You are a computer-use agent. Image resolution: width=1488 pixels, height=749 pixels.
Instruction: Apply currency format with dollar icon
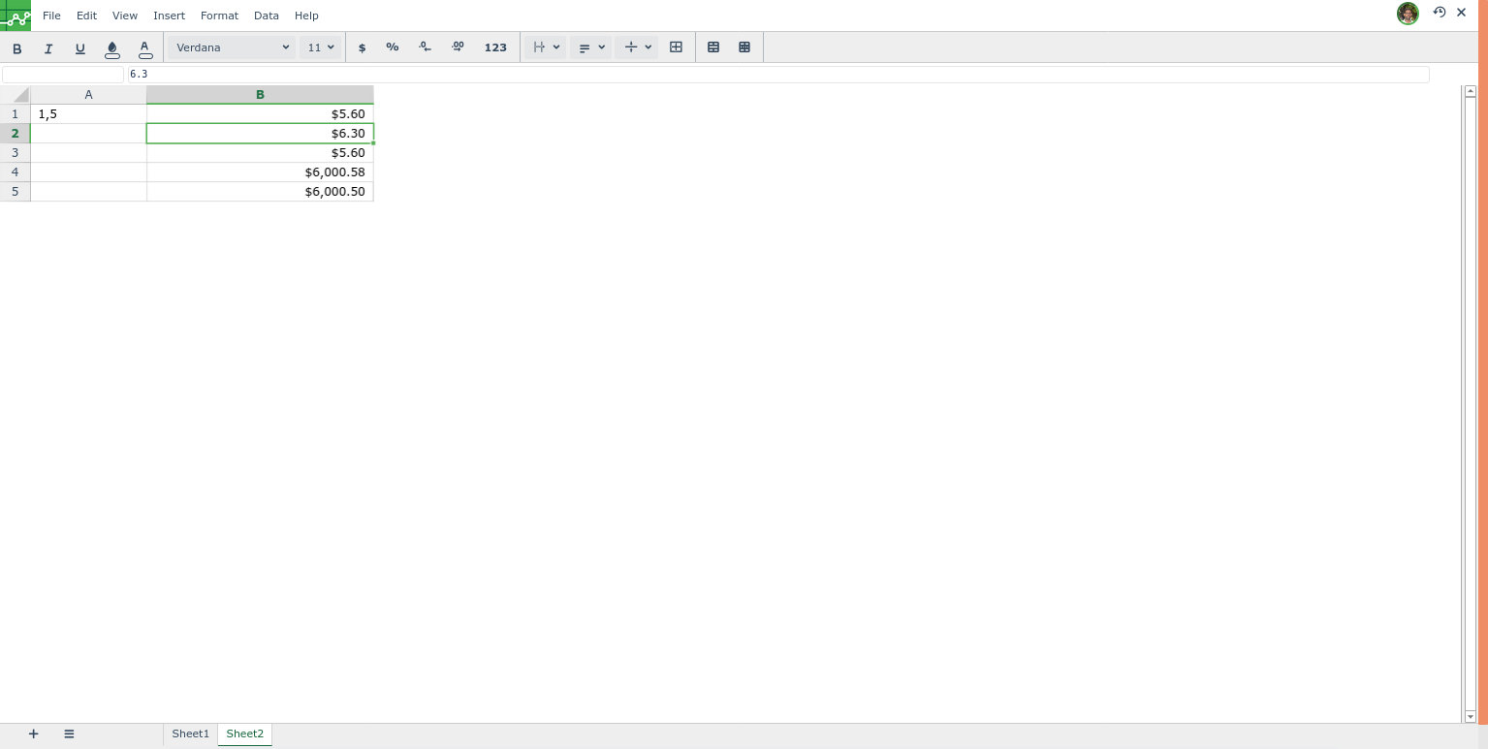[x=363, y=47]
